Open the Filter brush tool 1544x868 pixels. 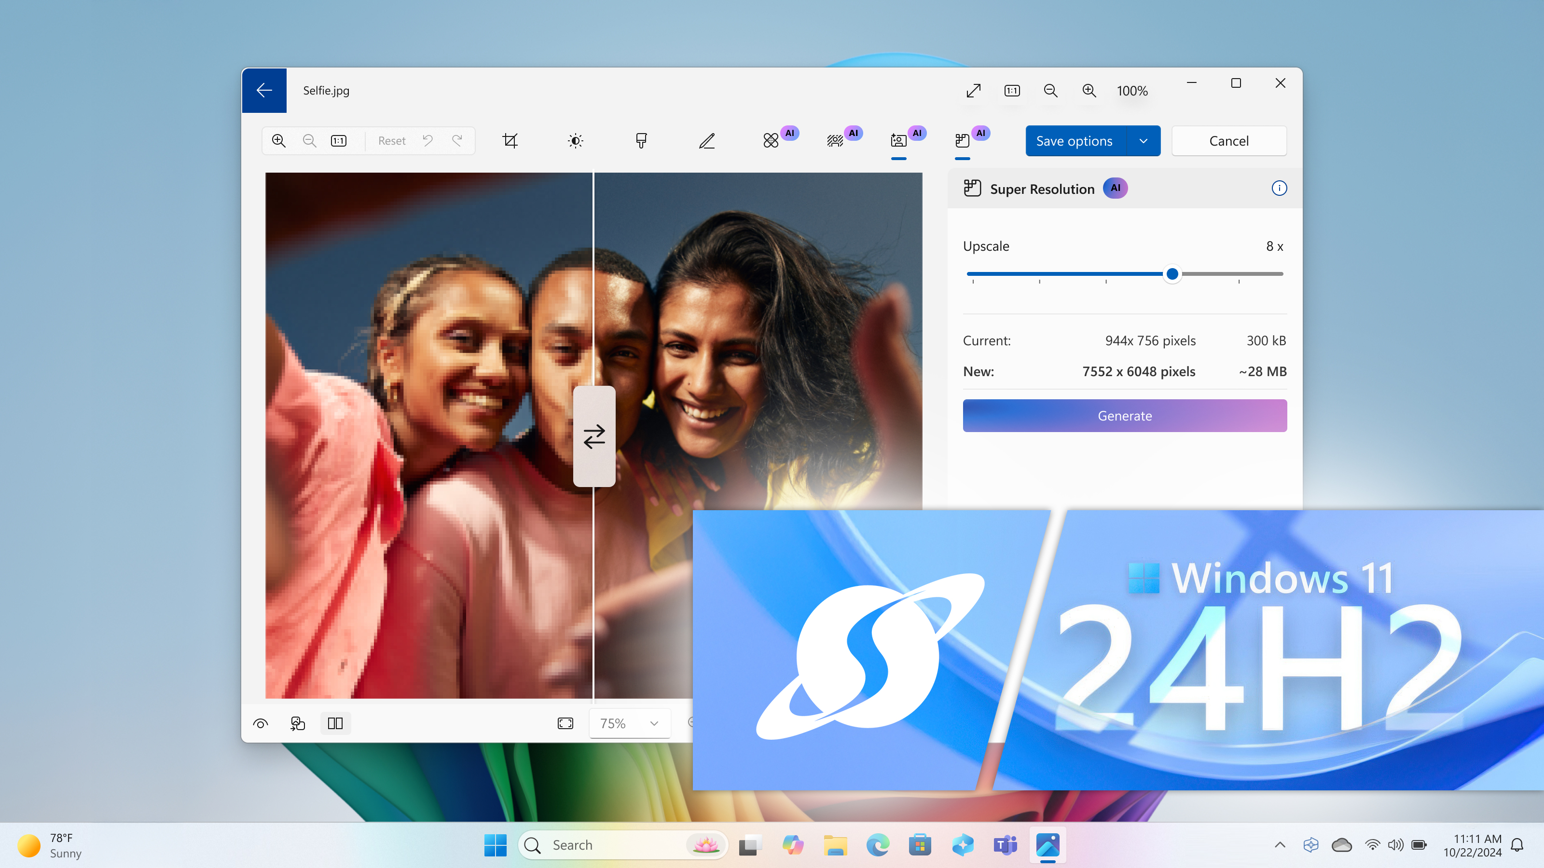(641, 141)
